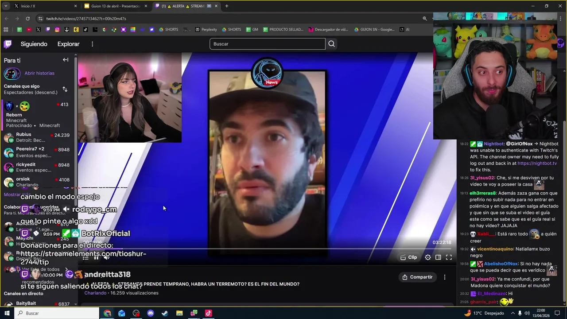567x319 pixels.
Task: Click username vicentinoaquino in chat
Action: coord(495,249)
